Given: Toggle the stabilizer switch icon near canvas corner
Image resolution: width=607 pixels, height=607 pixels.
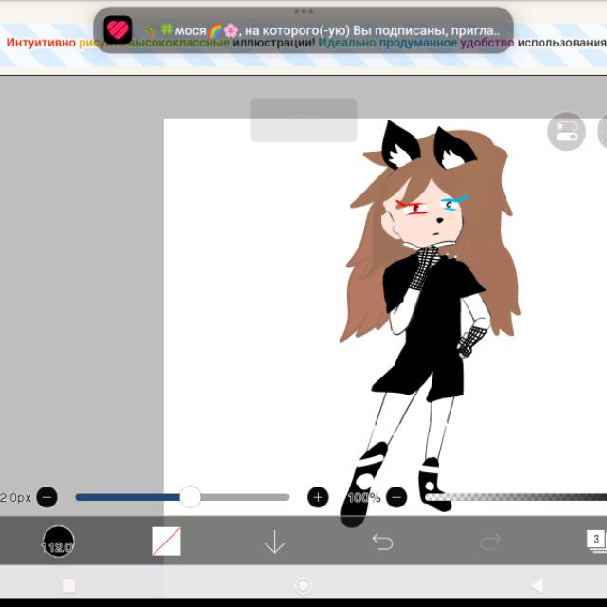Looking at the screenshot, I should tap(566, 132).
